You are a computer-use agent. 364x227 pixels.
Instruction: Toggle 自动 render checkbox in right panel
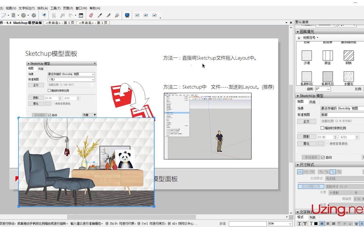click(x=323, y=157)
